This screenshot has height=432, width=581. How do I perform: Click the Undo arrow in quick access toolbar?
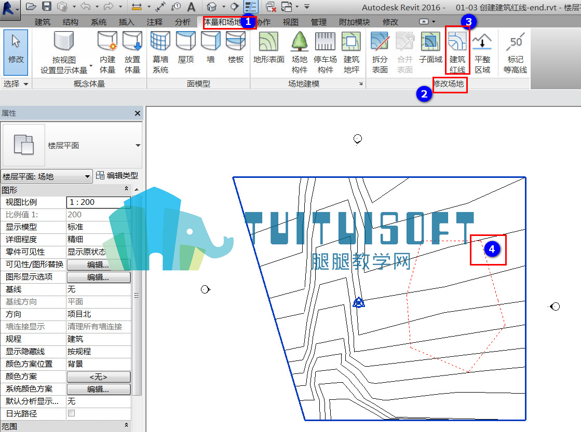click(x=85, y=7)
